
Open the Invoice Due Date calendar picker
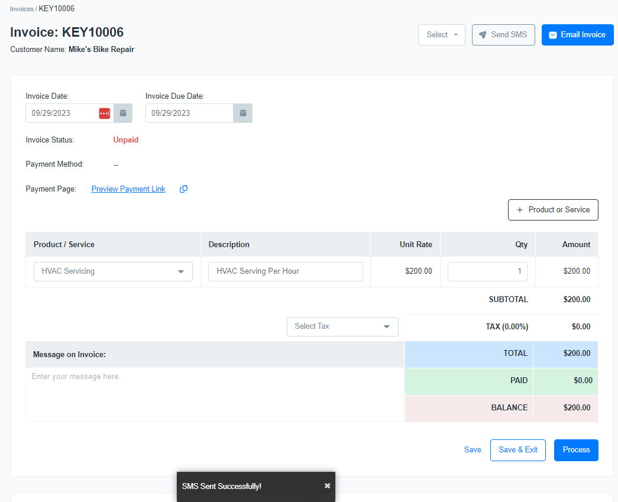(243, 113)
